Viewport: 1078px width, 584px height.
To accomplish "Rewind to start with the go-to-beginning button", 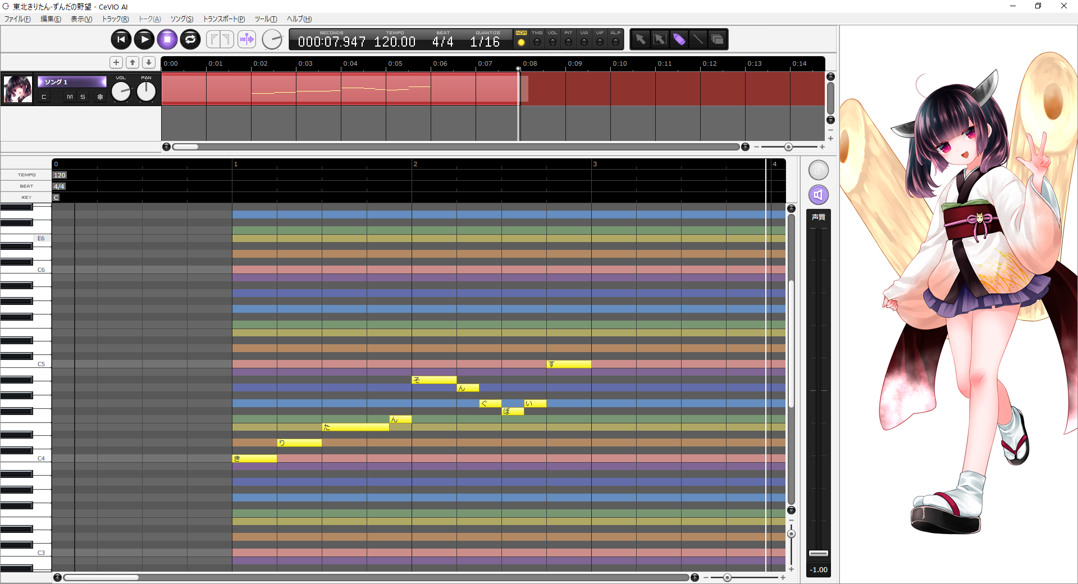I will (121, 39).
